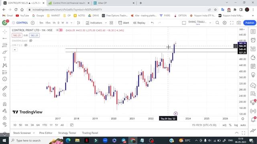Switch to the weekly W timeframe
This screenshot has height=144, width=257.
(63, 23)
